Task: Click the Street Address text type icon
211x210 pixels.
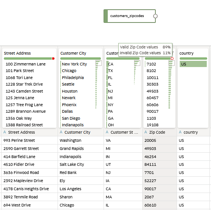Action: [x=5, y=132]
